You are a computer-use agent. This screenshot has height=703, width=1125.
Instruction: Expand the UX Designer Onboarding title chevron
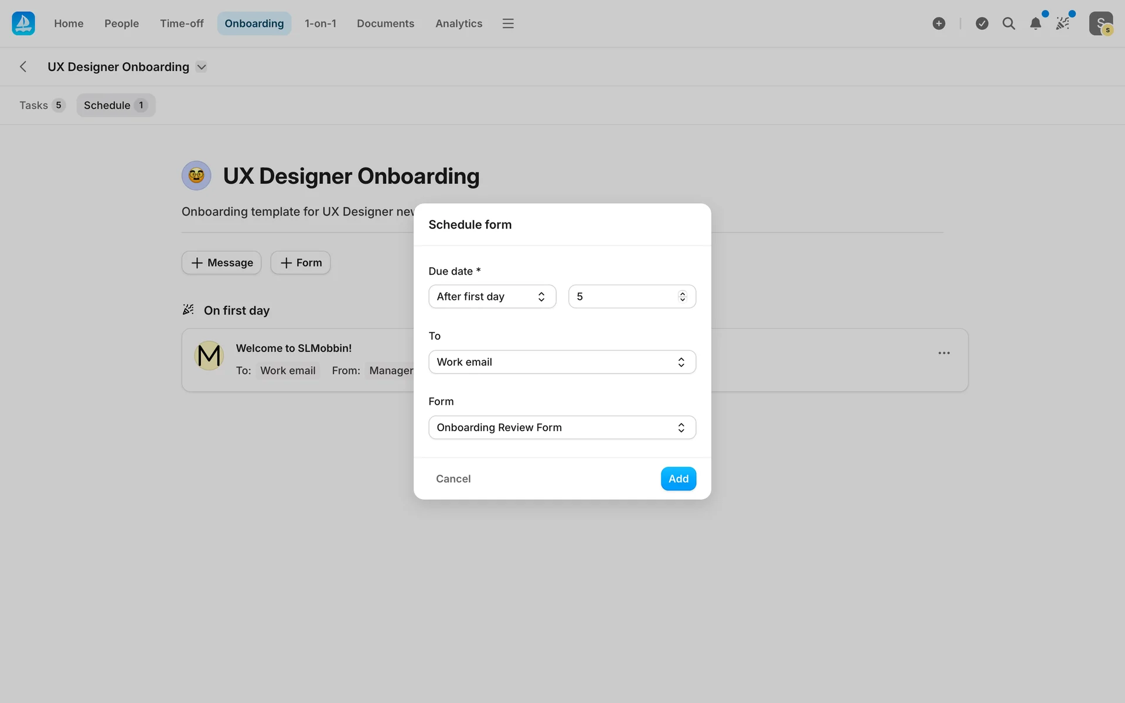point(202,67)
